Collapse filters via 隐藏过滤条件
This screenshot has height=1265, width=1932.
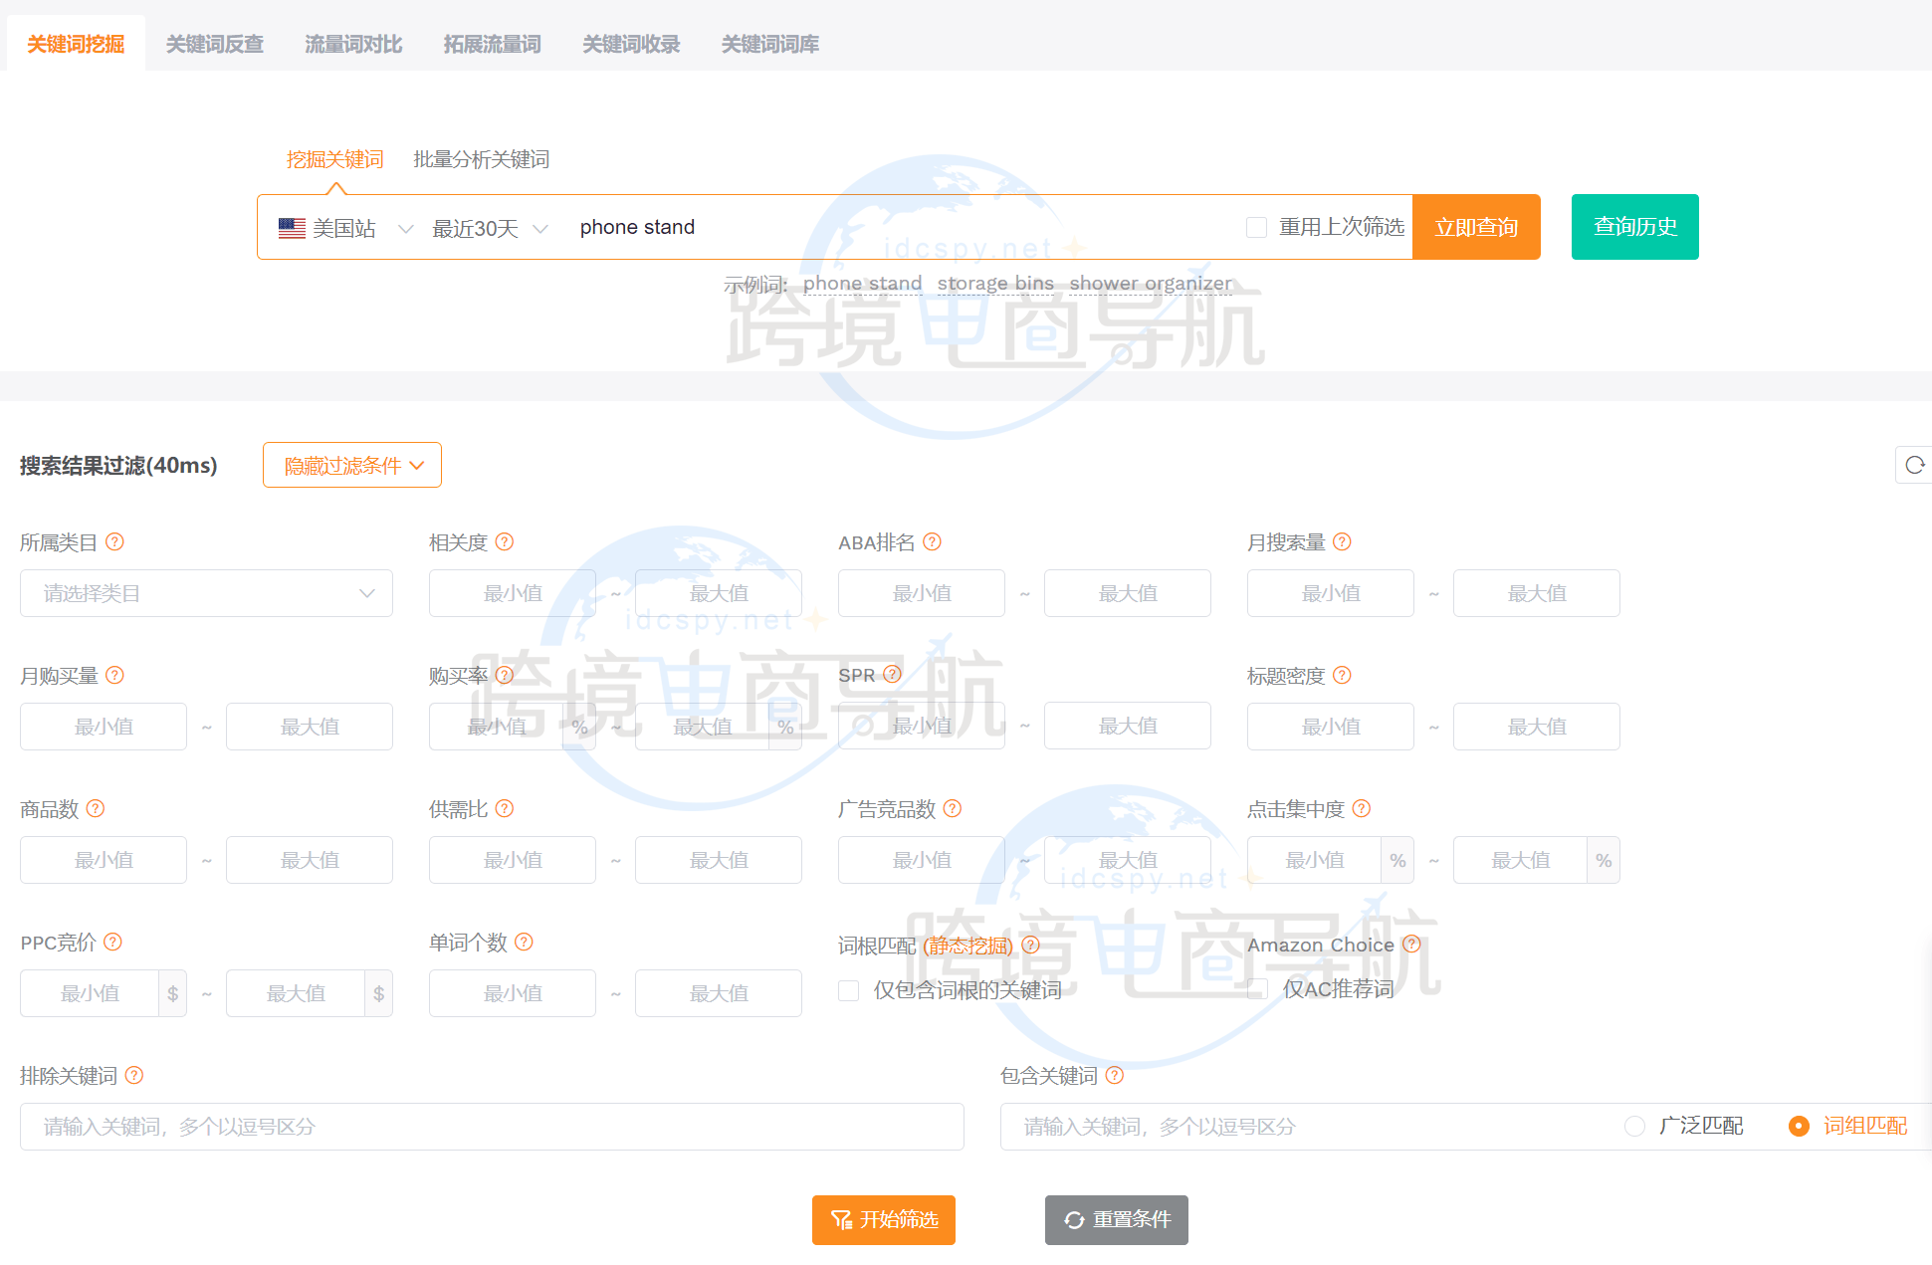point(351,465)
